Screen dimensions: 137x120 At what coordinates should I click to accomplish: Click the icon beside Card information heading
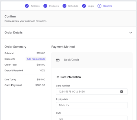[x=58, y=77]
